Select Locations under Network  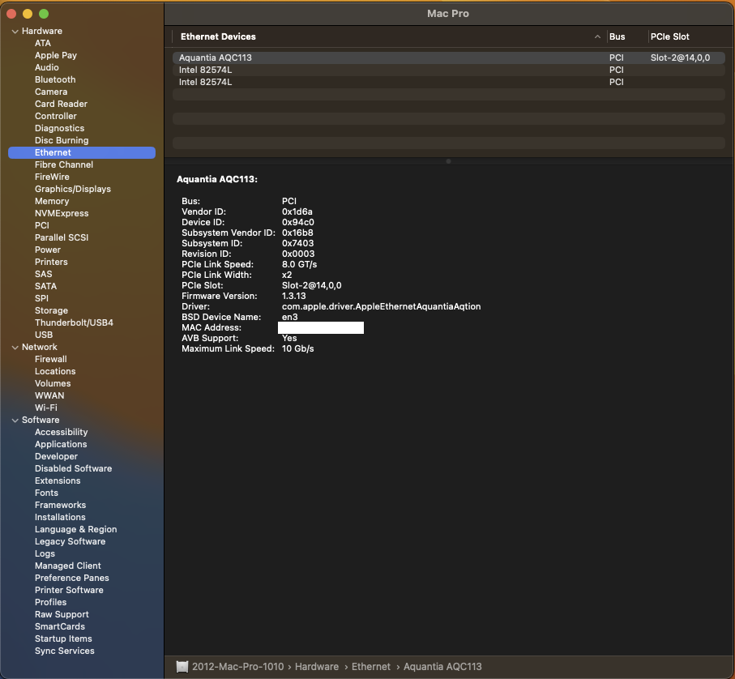(55, 372)
